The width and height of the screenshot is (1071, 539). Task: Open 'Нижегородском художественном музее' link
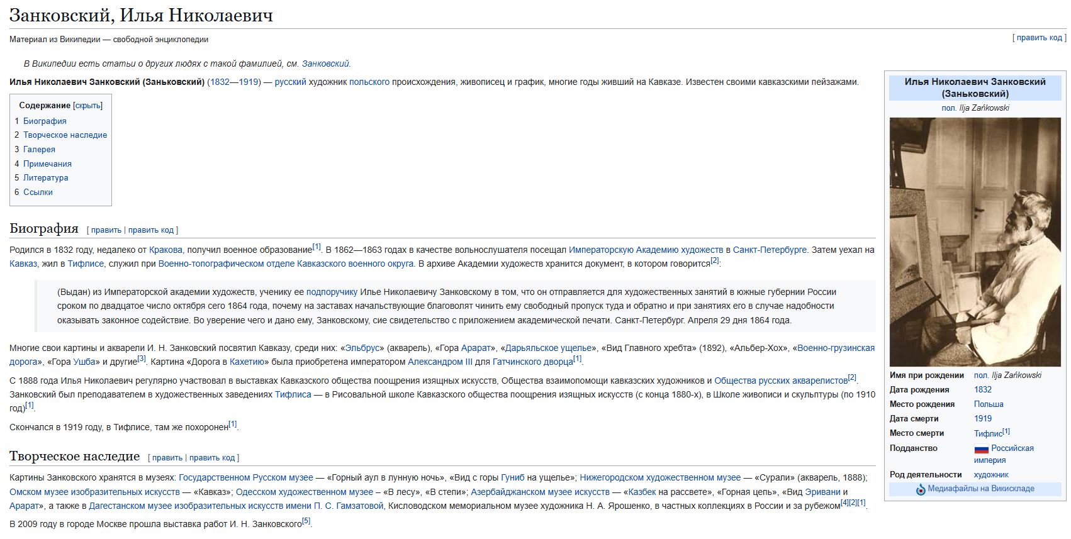pyautogui.click(x=660, y=477)
